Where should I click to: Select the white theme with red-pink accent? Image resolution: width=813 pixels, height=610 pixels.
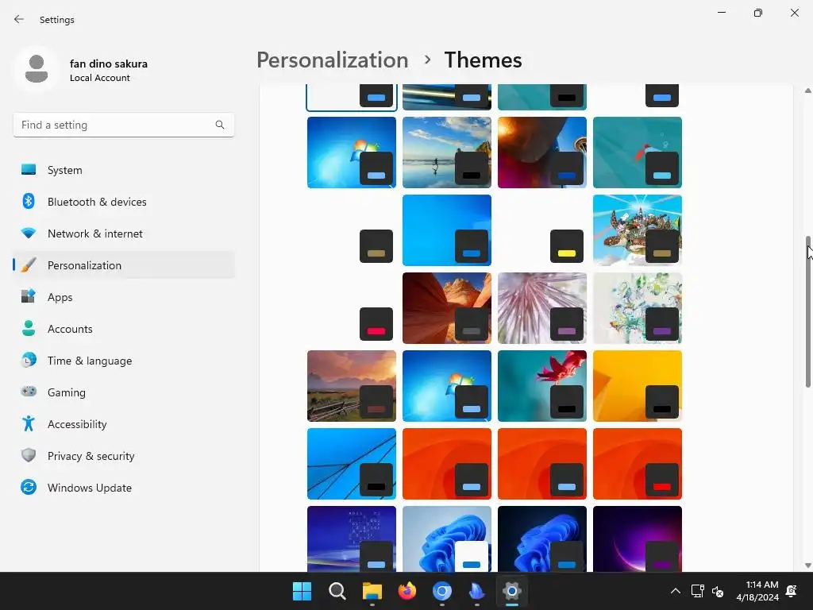tap(351, 308)
